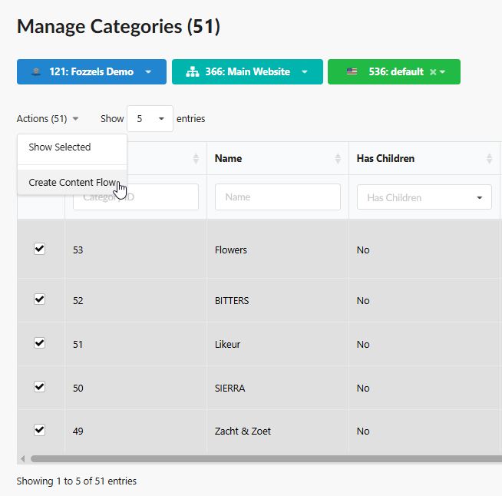Viewport: 502px width, 496px height.
Task: Open the Show entries count selector
Action: pyautogui.click(x=150, y=118)
